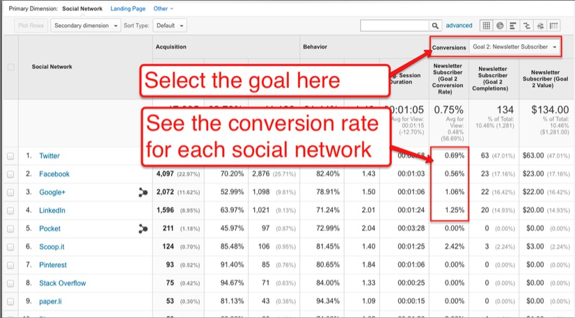The width and height of the screenshot is (575, 318).
Task: Click Pinterest's 91.40% new sessions value
Action: tap(232, 265)
